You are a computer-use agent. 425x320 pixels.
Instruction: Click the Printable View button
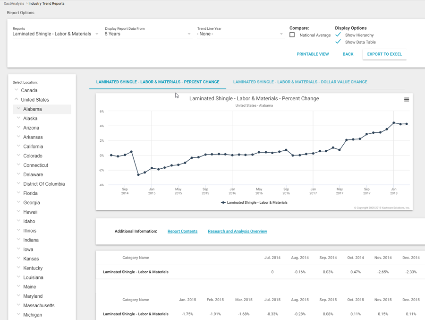pos(313,54)
